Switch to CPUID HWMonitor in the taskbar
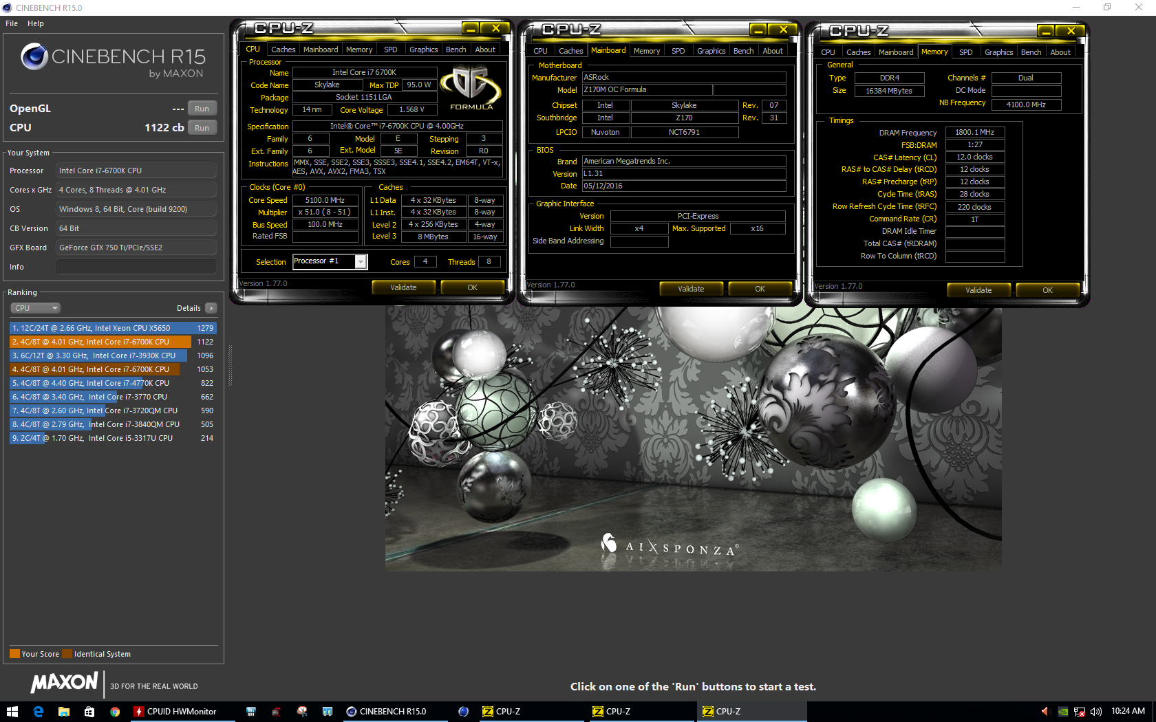The width and height of the screenshot is (1156, 722). point(182,712)
